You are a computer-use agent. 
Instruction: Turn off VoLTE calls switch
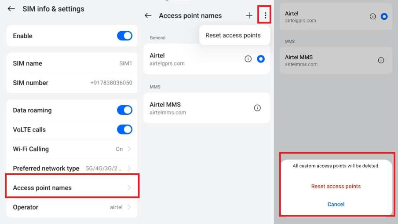coord(124,129)
